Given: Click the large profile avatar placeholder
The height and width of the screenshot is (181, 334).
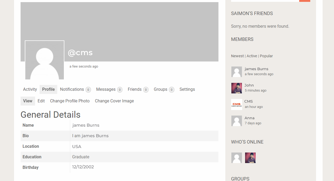Looking at the screenshot, I should click(45, 60).
